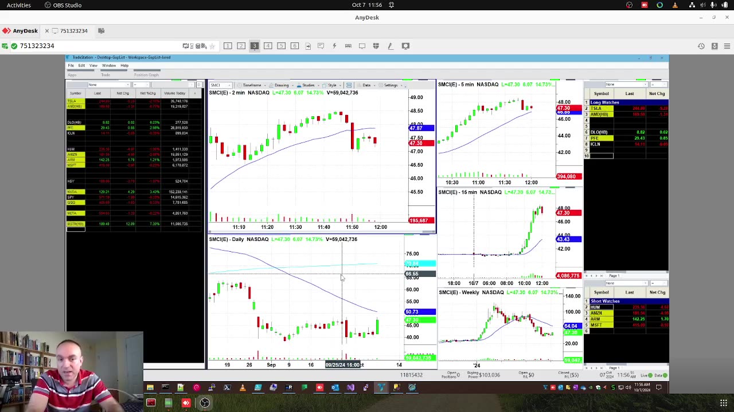Open the AnyDesk chat icon
734x412 pixels.
[x=321, y=46]
